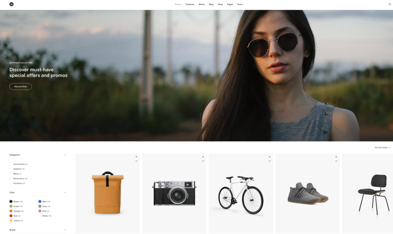The image size is (393, 234).
Task: Add the camera to wishlist heart icon
Action: click(203, 161)
